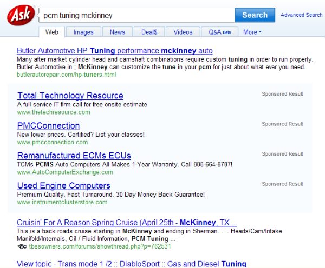Select the Web tab
Screen dimensions: 325x268
coord(52,32)
